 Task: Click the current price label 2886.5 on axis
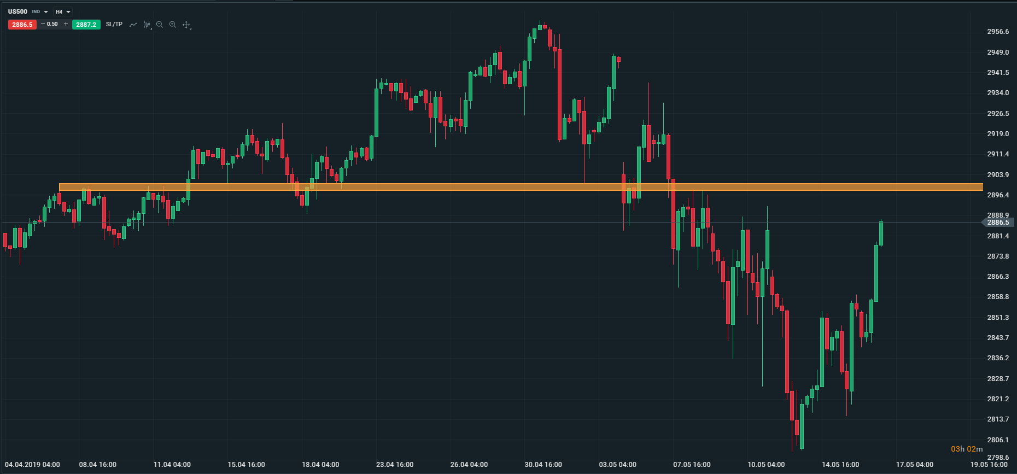pos(998,223)
